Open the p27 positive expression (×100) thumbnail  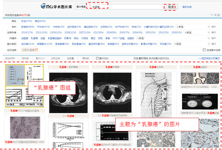tap(25, 128)
